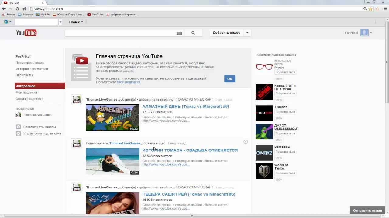Image resolution: width=389 pixels, height=218 pixels.
Task: Open ИСТОРИИ ТОМАСА - СВАДЬБА ОТМЕНЯЕТСЯ title
Action: (190, 150)
